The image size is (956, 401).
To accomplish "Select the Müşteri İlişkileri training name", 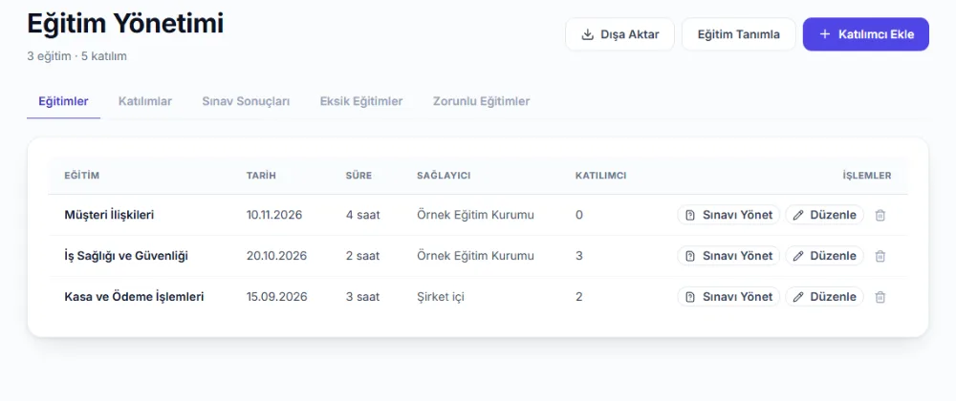I will [109, 215].
